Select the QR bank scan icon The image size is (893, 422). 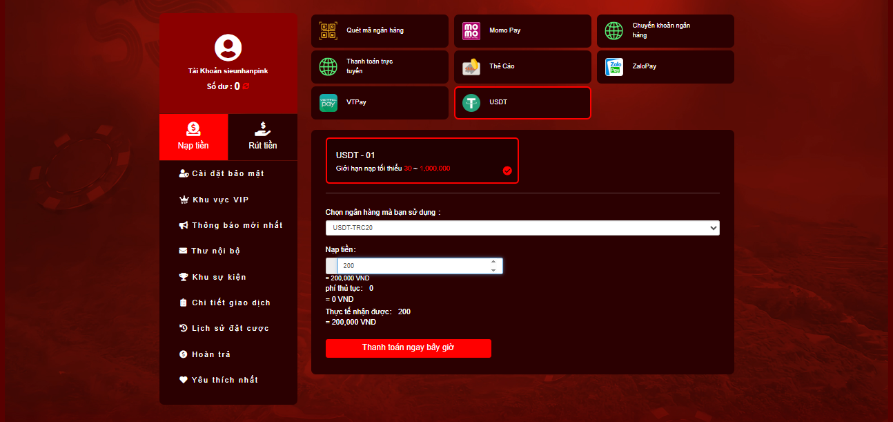tap(328, 30)
